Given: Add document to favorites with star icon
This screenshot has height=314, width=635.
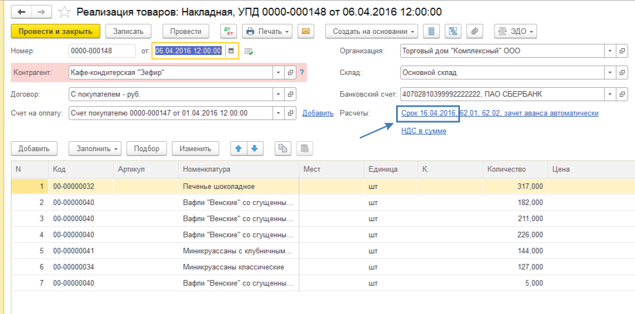Looking at the screenshot, I should pos(64,12).
